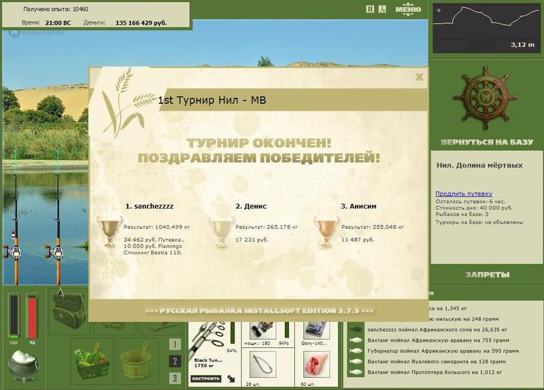This screenshot has height=390, width=544.
Task: Click the РУССКАЯ РЫБАЛКА INSTALLSOFT EDITION banner
Action: [259, 311]
